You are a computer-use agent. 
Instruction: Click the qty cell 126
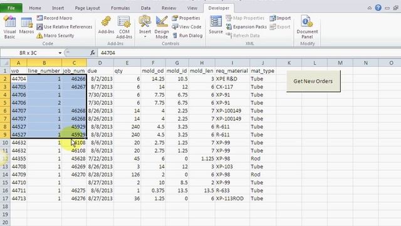pos(127,175)
